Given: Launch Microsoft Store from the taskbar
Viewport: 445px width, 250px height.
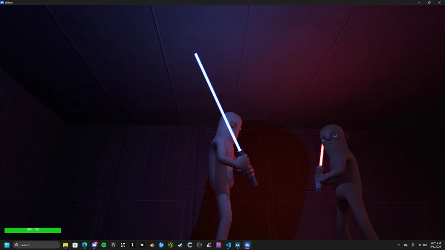Looking at the screenshot, I should point(75,245).
